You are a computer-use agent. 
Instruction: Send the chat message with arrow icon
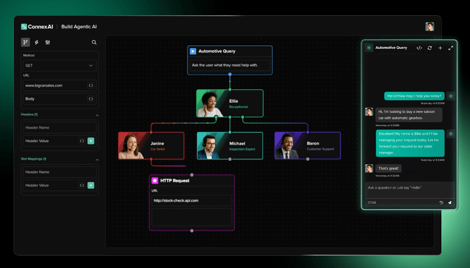449,203
